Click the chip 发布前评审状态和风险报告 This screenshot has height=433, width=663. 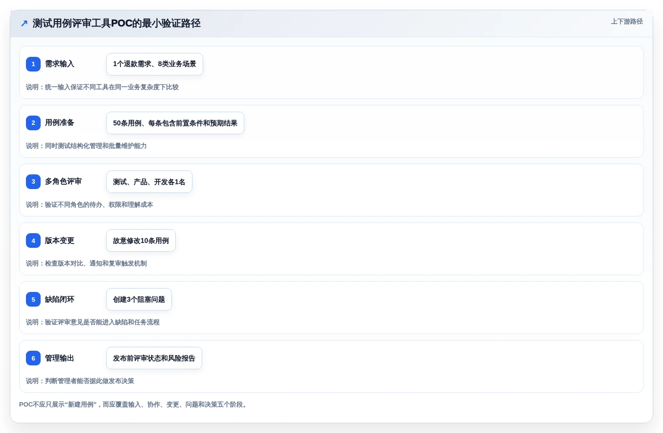(154, 358)
